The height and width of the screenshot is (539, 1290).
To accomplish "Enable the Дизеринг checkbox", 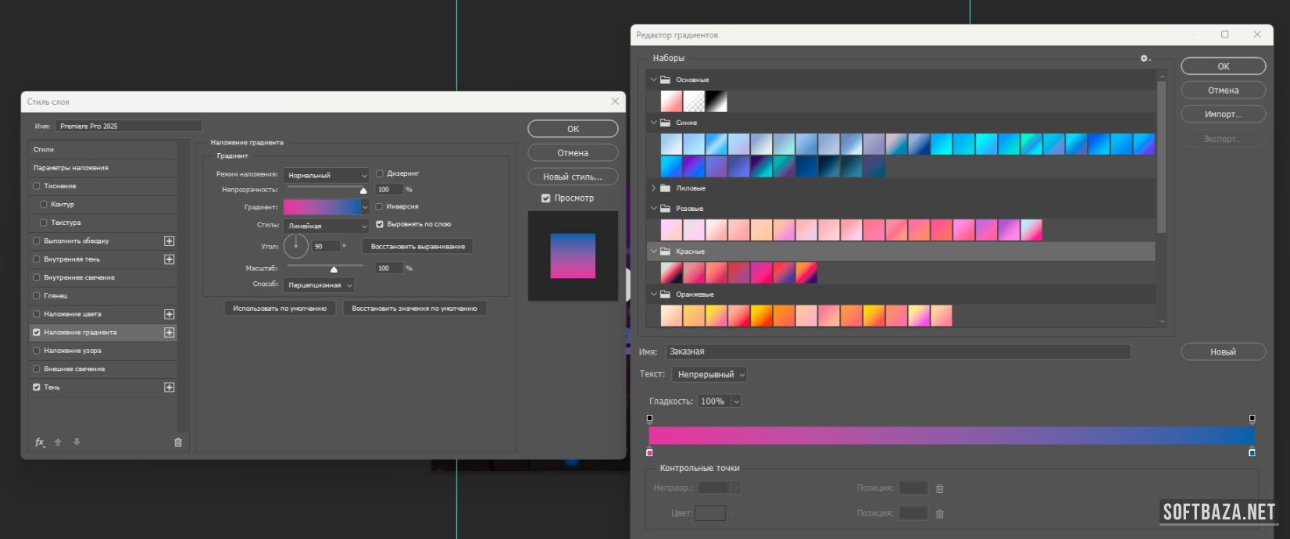I will (380, 173).
